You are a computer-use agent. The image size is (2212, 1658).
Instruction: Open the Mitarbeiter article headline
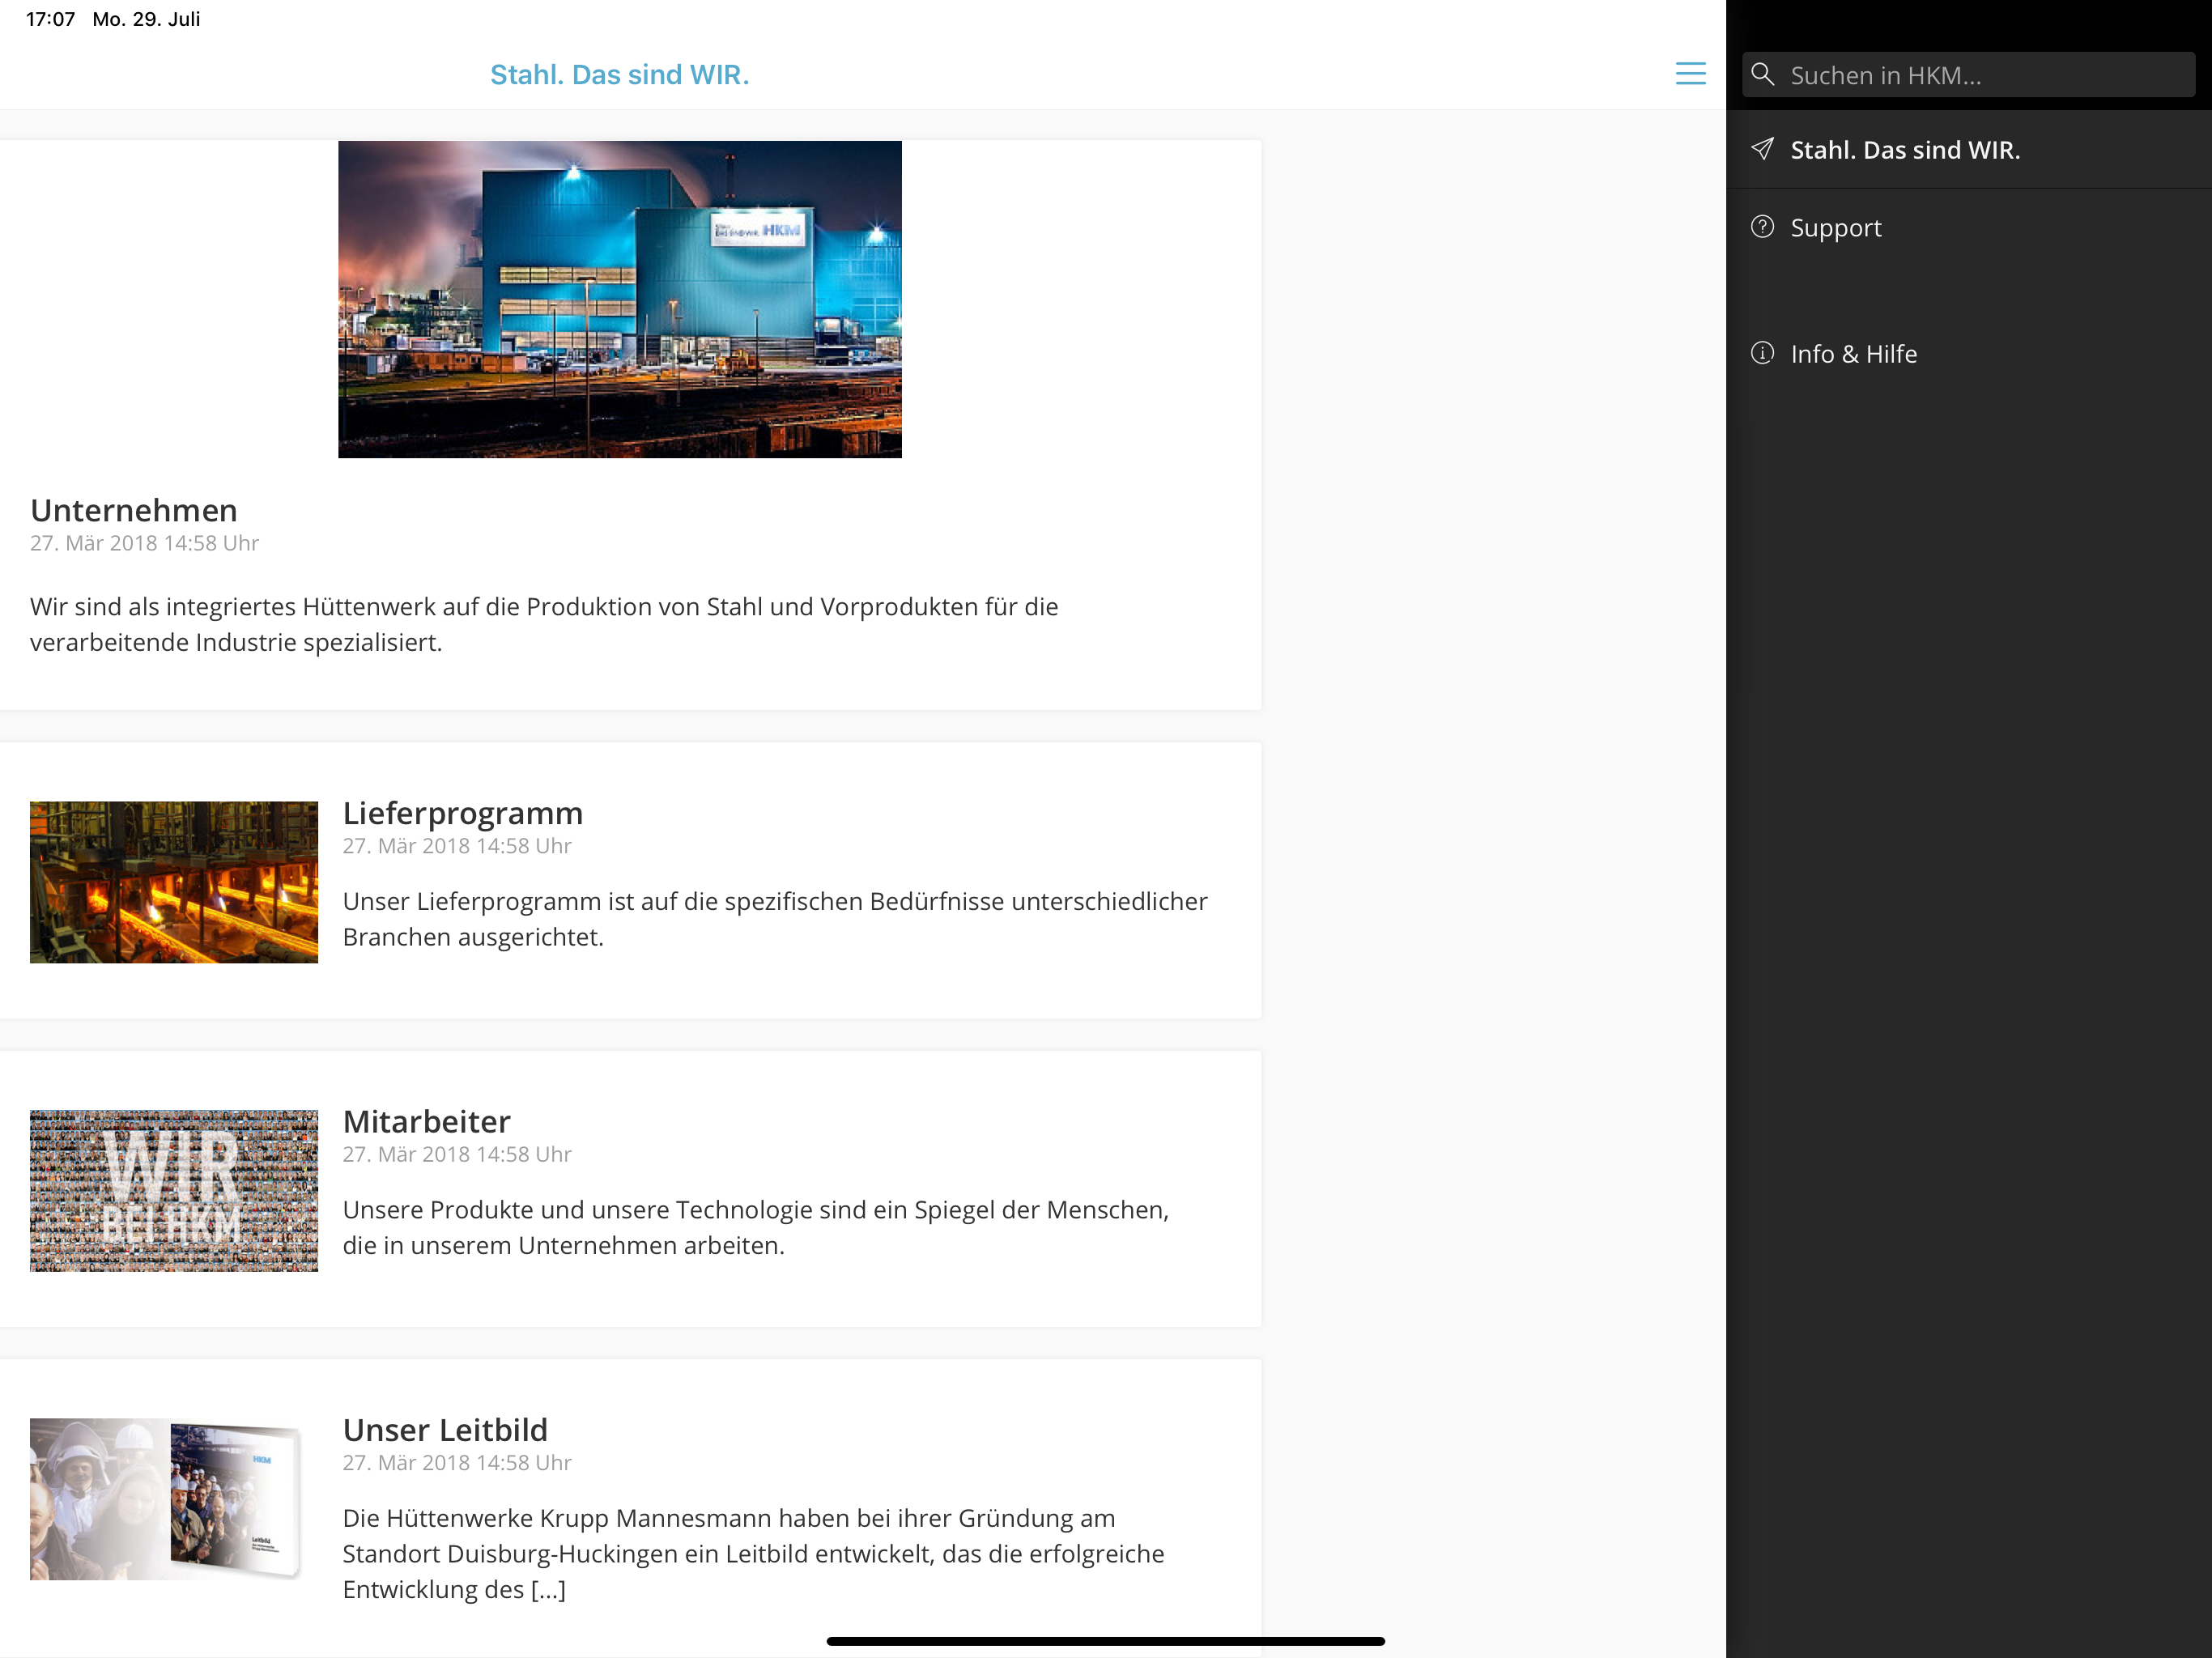pyautogui.click(x=427, y=1121)
